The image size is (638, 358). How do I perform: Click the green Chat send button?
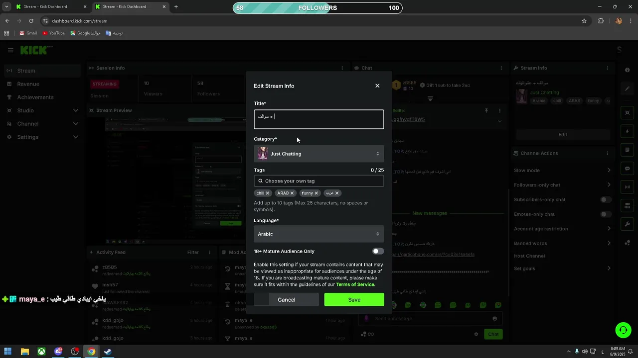[x=493, y=335]
